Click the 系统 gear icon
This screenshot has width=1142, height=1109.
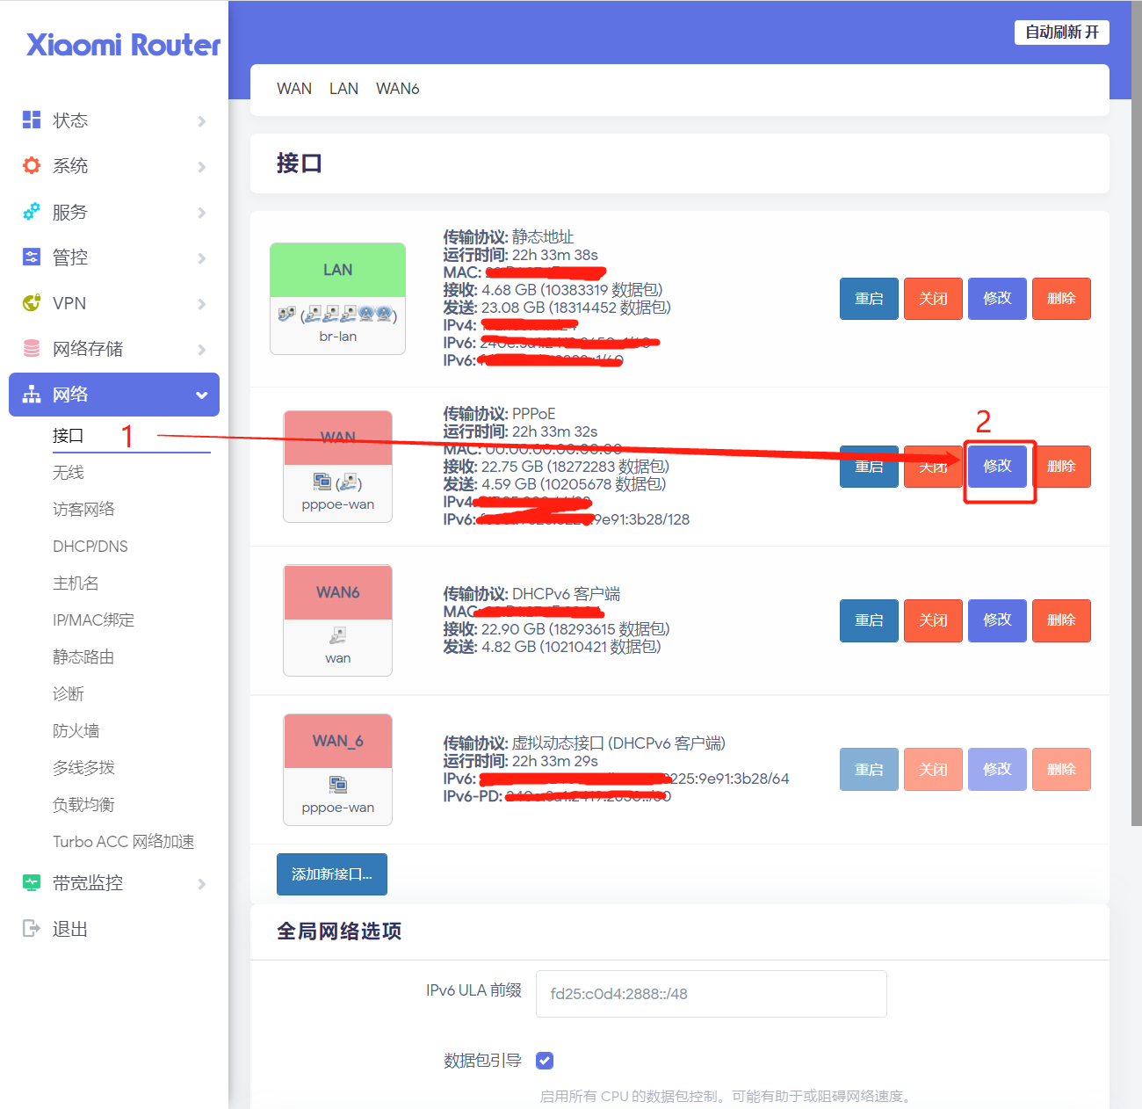pyautogui.click(x=32, y=165)
